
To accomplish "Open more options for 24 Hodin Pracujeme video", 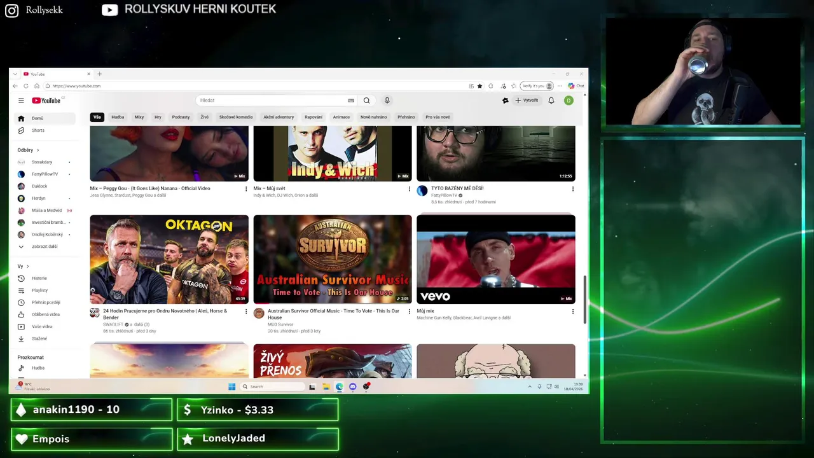I will click(246, 312).
